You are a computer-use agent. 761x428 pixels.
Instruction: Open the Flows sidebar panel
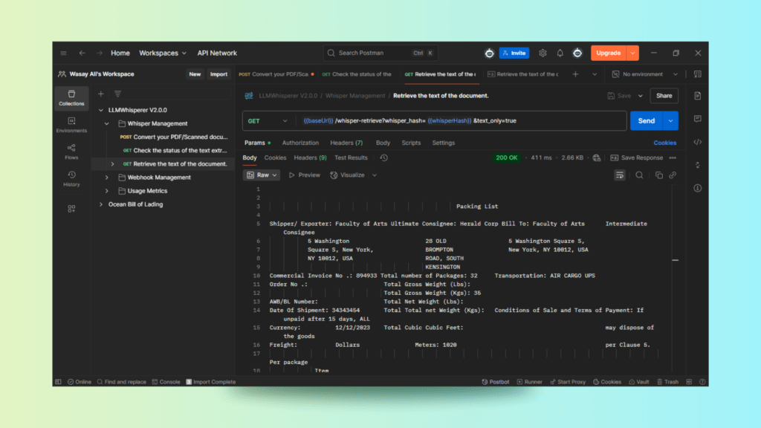pos(71,151)
